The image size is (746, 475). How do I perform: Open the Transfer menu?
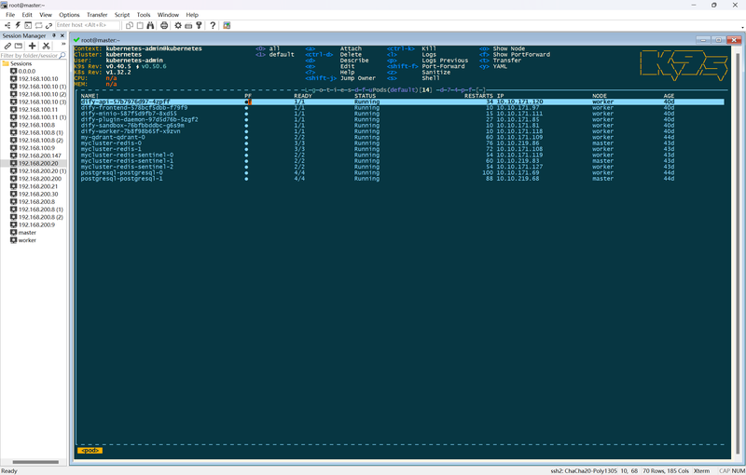tap(97, 15)
